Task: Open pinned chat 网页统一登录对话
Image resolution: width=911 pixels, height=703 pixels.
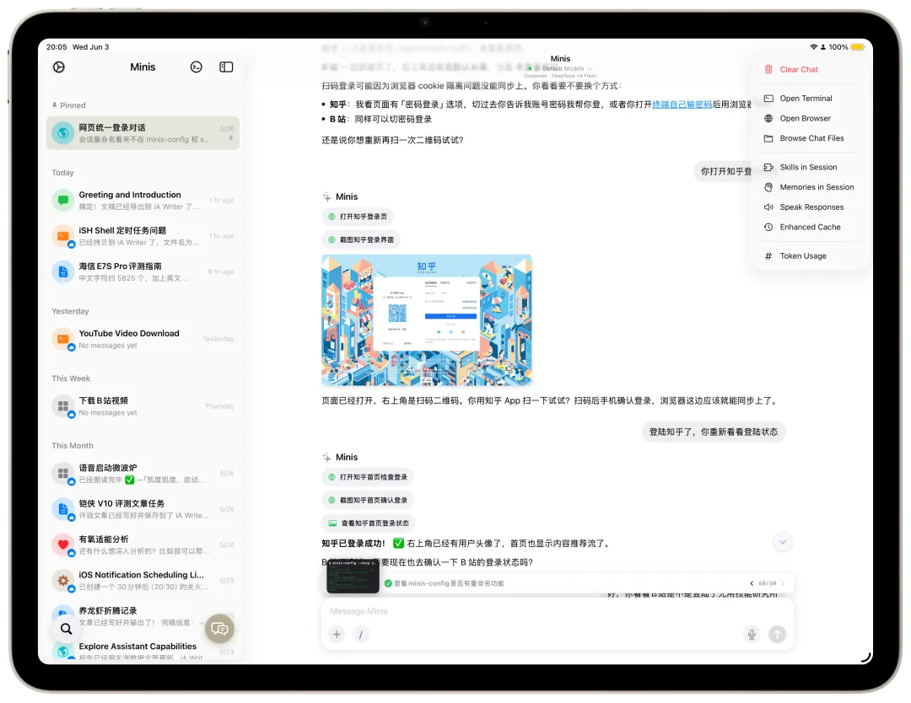Action: (143, 133)
